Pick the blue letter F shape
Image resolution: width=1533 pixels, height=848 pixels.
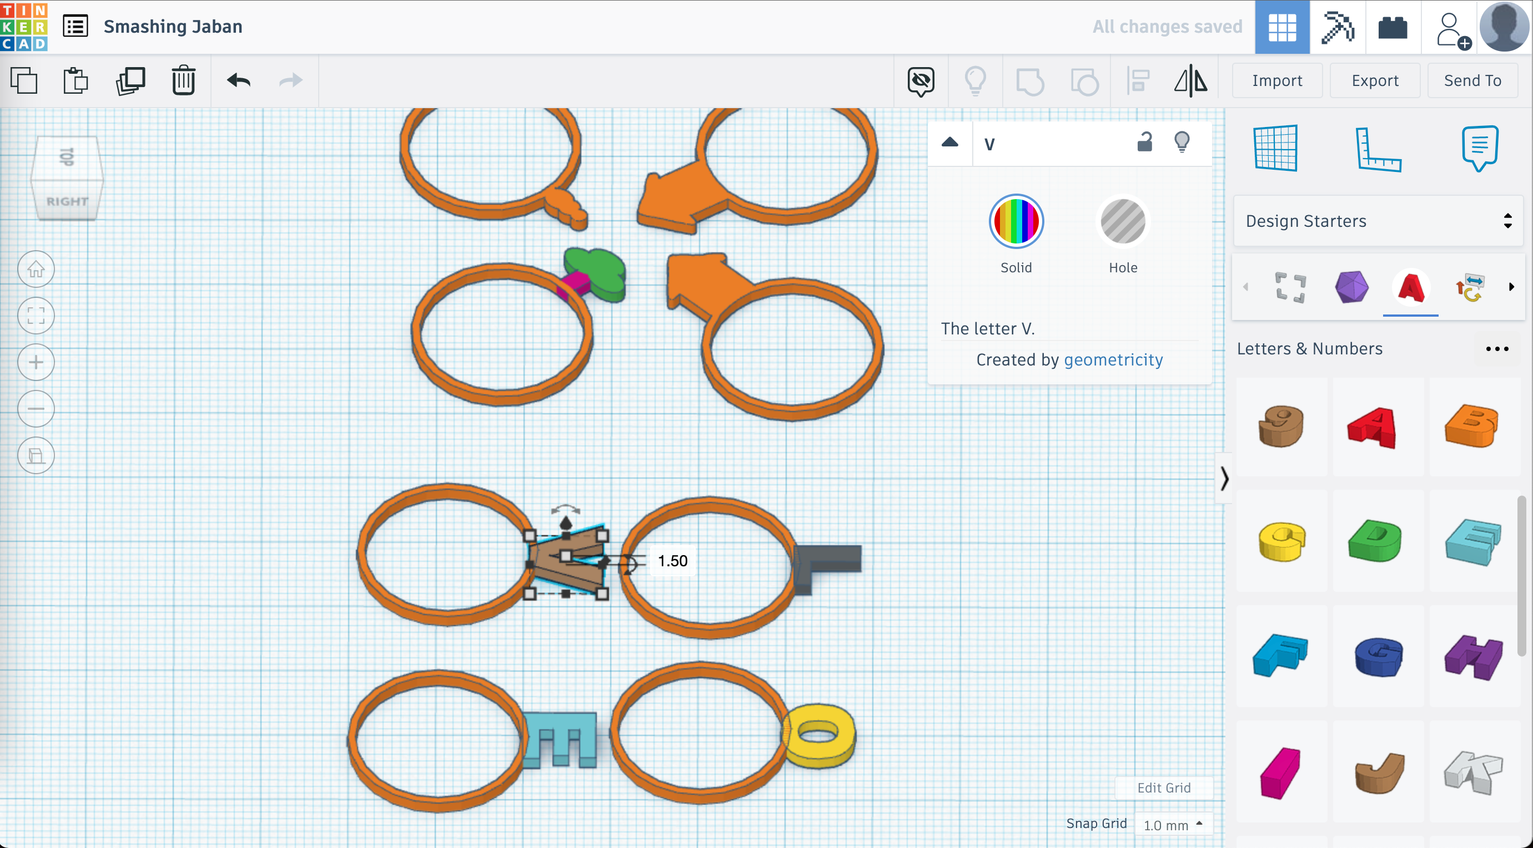click(x=1281, y=657)
